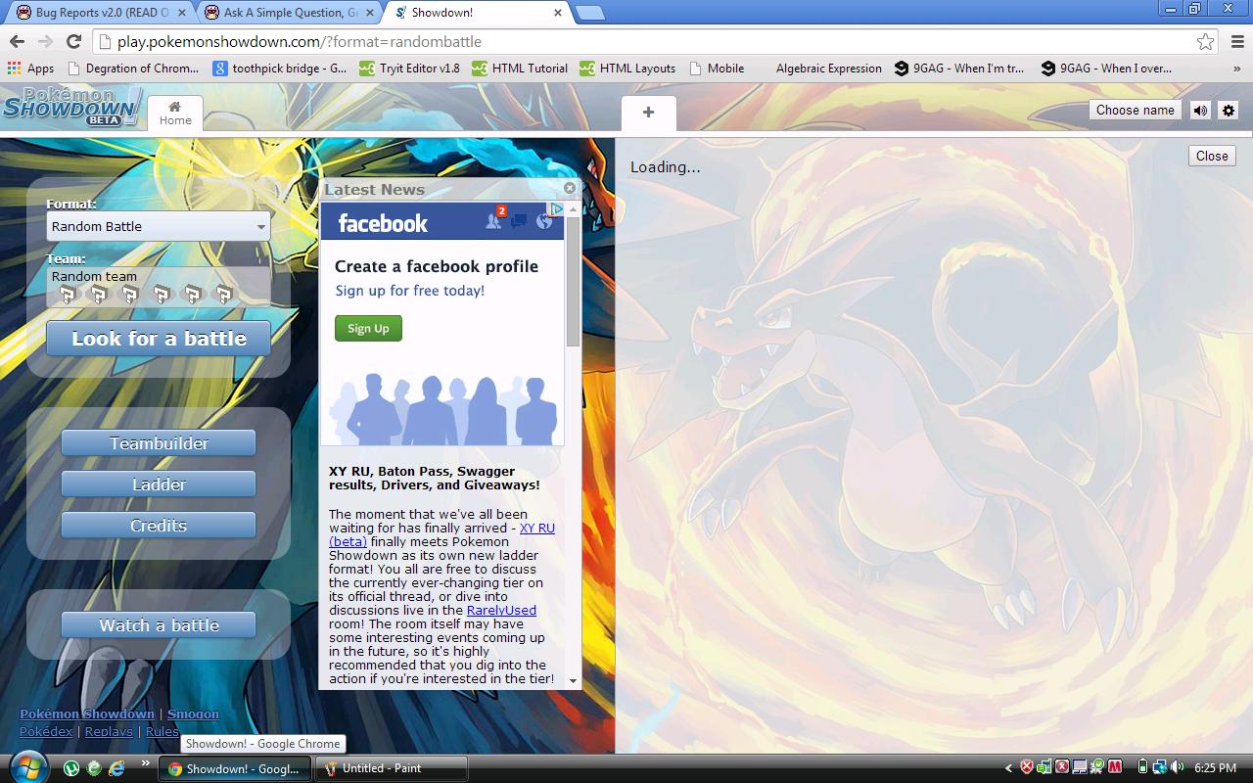Image resolution: width=1253 pixels, height=783 pixels.
Task: Open a new Chrome tab
Action: click(589, 13)
